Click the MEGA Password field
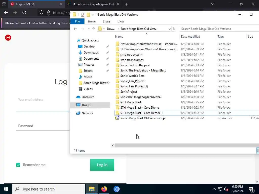The width and height of the screenshot is (259, 194). coord(43,126)
